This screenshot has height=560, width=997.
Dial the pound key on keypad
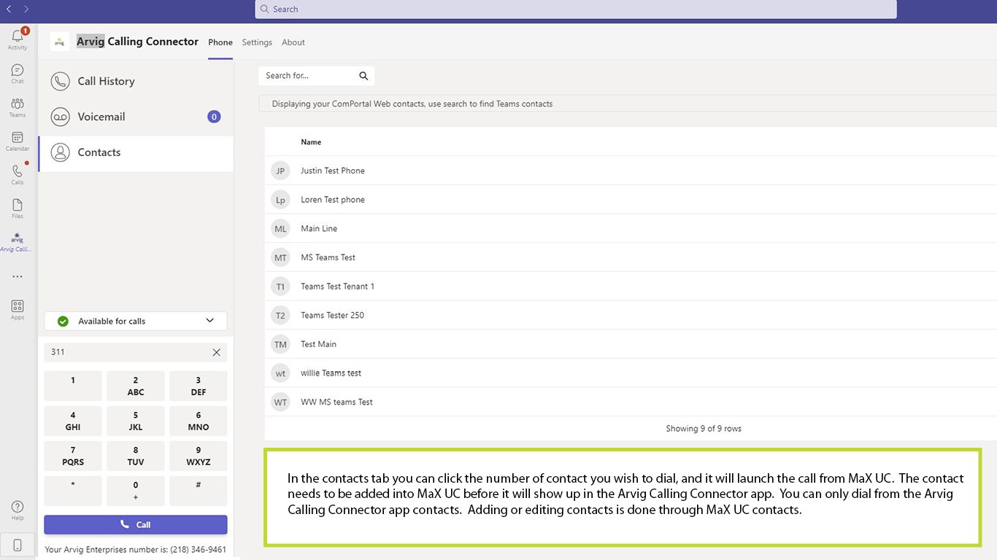pos(199,491)
